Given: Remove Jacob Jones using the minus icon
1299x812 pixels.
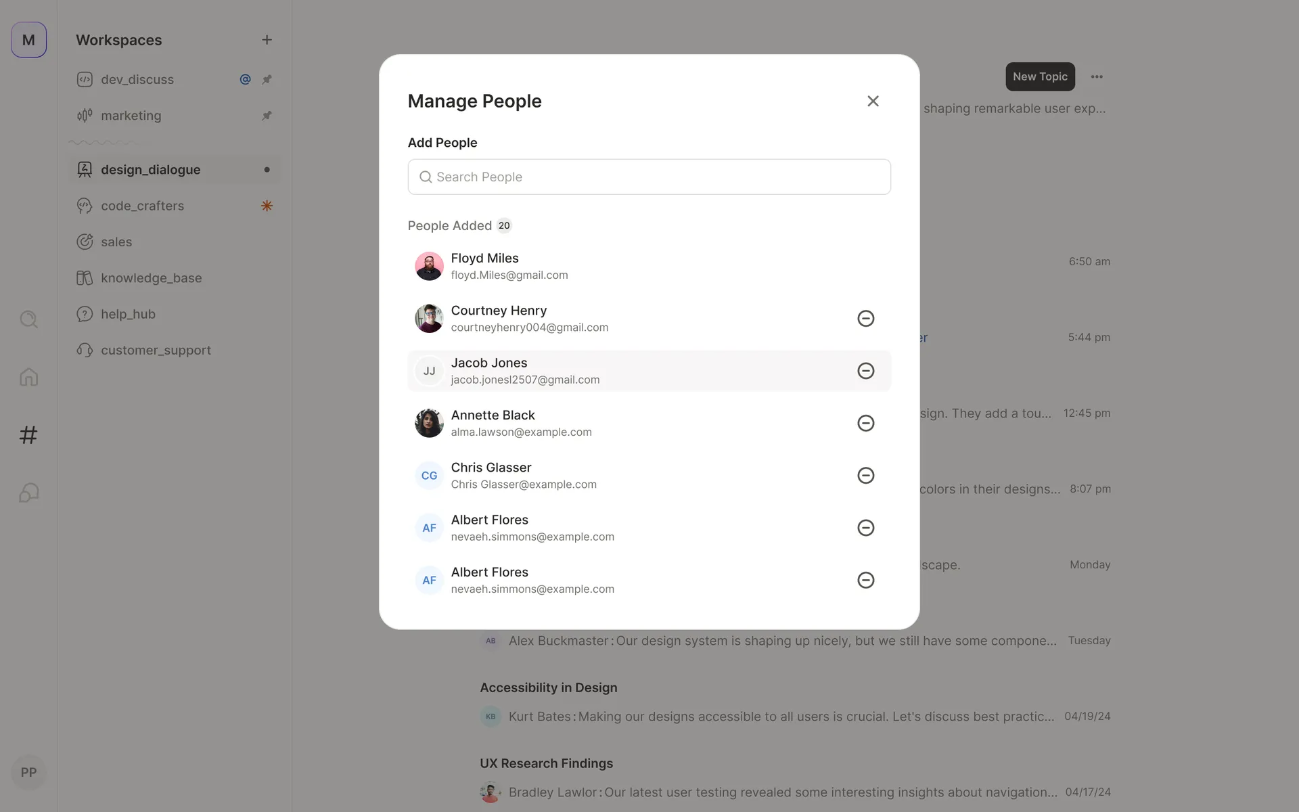Looking at the screenshot, I should point(865,371).
